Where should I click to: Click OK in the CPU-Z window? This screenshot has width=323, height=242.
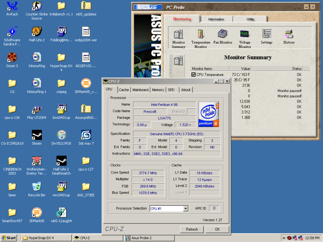click(217, 229)
